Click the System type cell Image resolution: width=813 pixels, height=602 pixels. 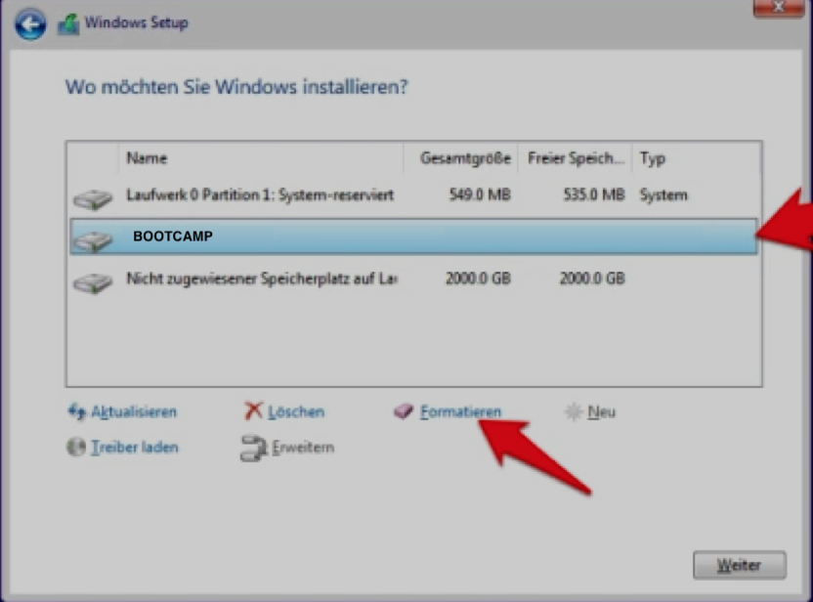[663, 194]
